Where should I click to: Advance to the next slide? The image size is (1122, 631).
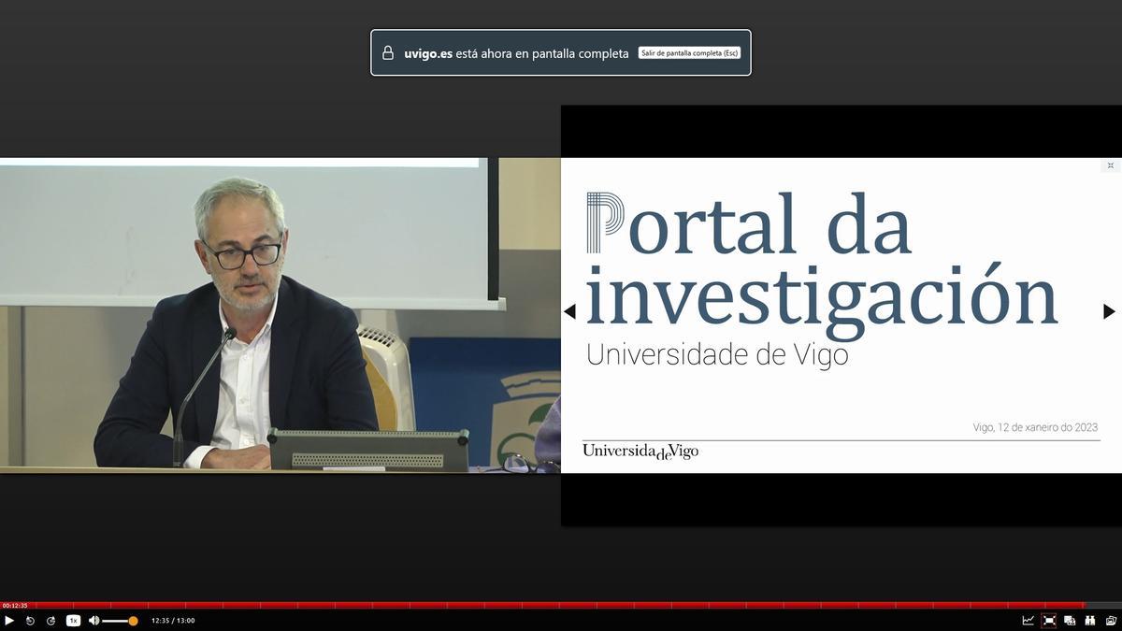[x=1110, y=311]
